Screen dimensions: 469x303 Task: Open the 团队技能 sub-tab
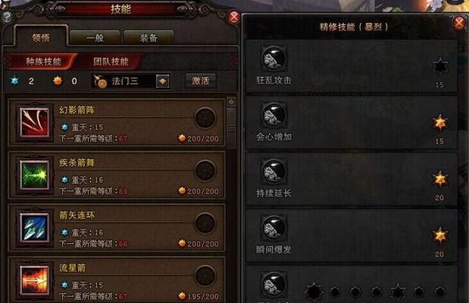(x=111, y=61)
